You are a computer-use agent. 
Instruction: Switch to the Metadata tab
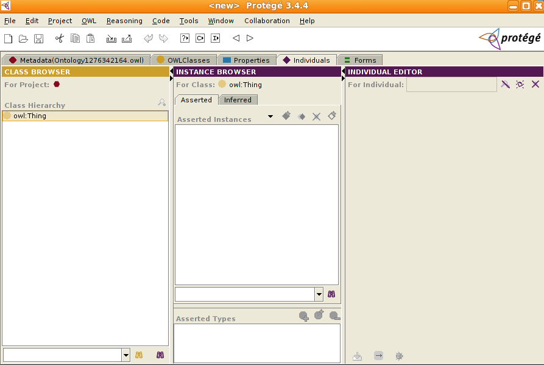(x=76, y=60)
